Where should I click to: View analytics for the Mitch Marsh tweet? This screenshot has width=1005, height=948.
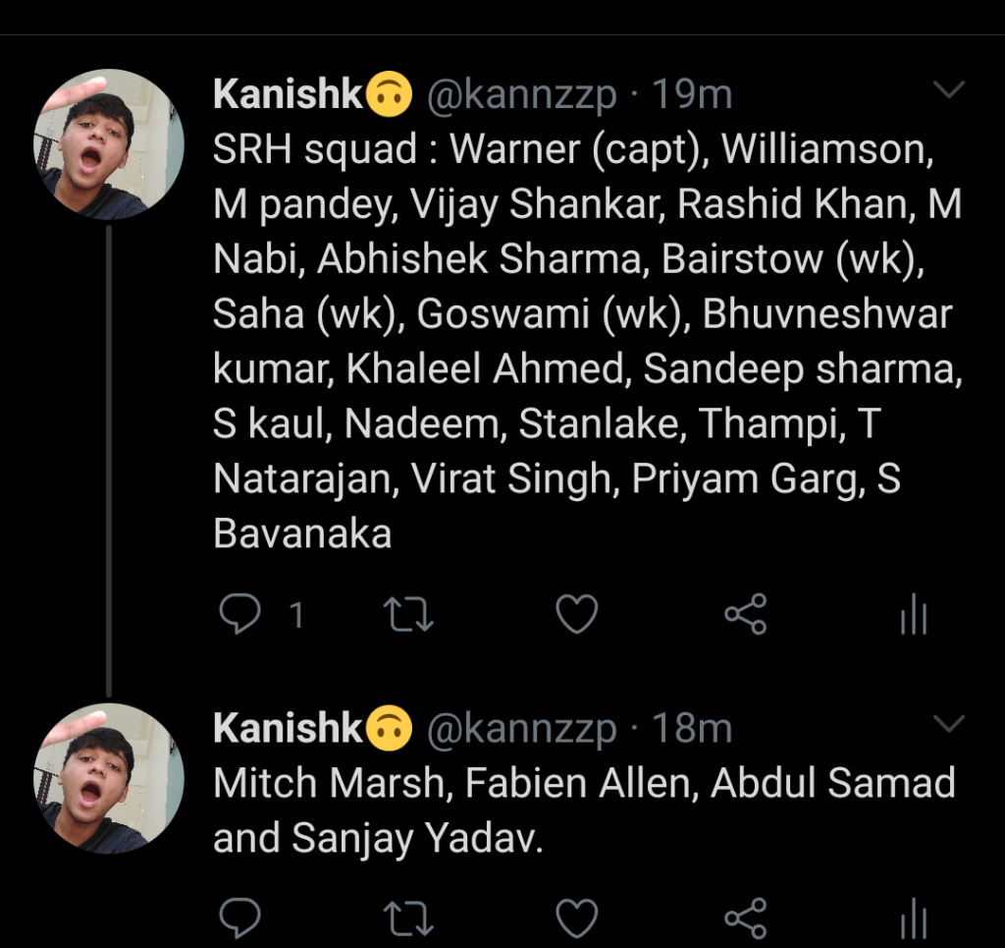pyautogui.click(x=913, y=920)
